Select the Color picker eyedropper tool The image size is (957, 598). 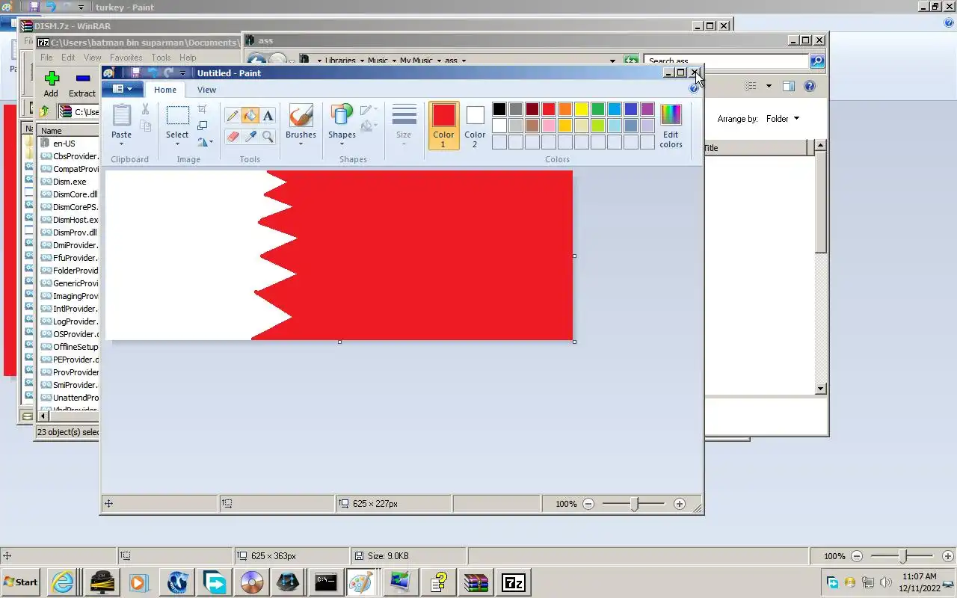(x=250, y=136)
